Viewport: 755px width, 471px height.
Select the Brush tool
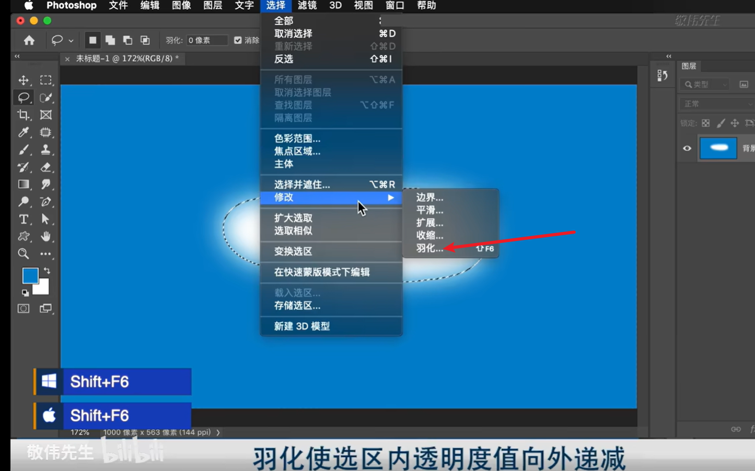pyautogui.click(x=24, y=150)
